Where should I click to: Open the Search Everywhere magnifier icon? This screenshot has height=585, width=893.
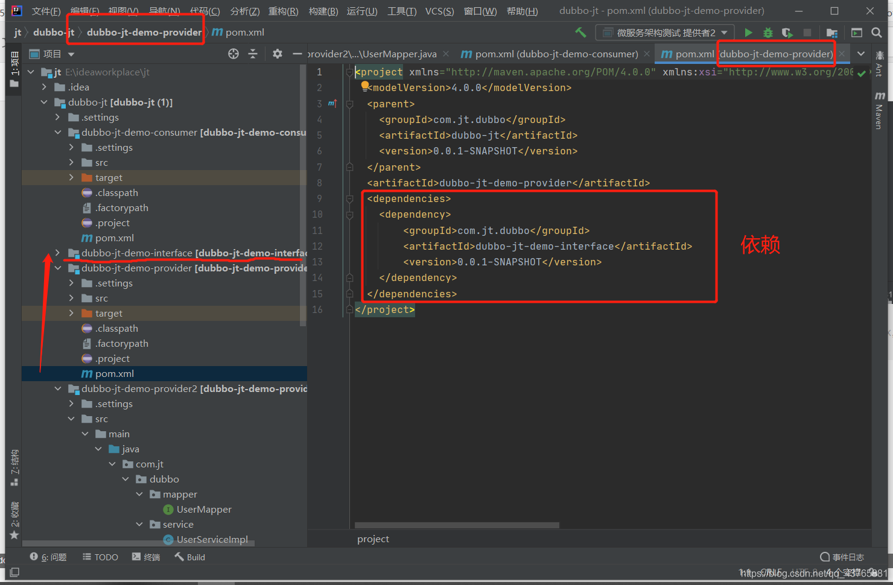877,33
